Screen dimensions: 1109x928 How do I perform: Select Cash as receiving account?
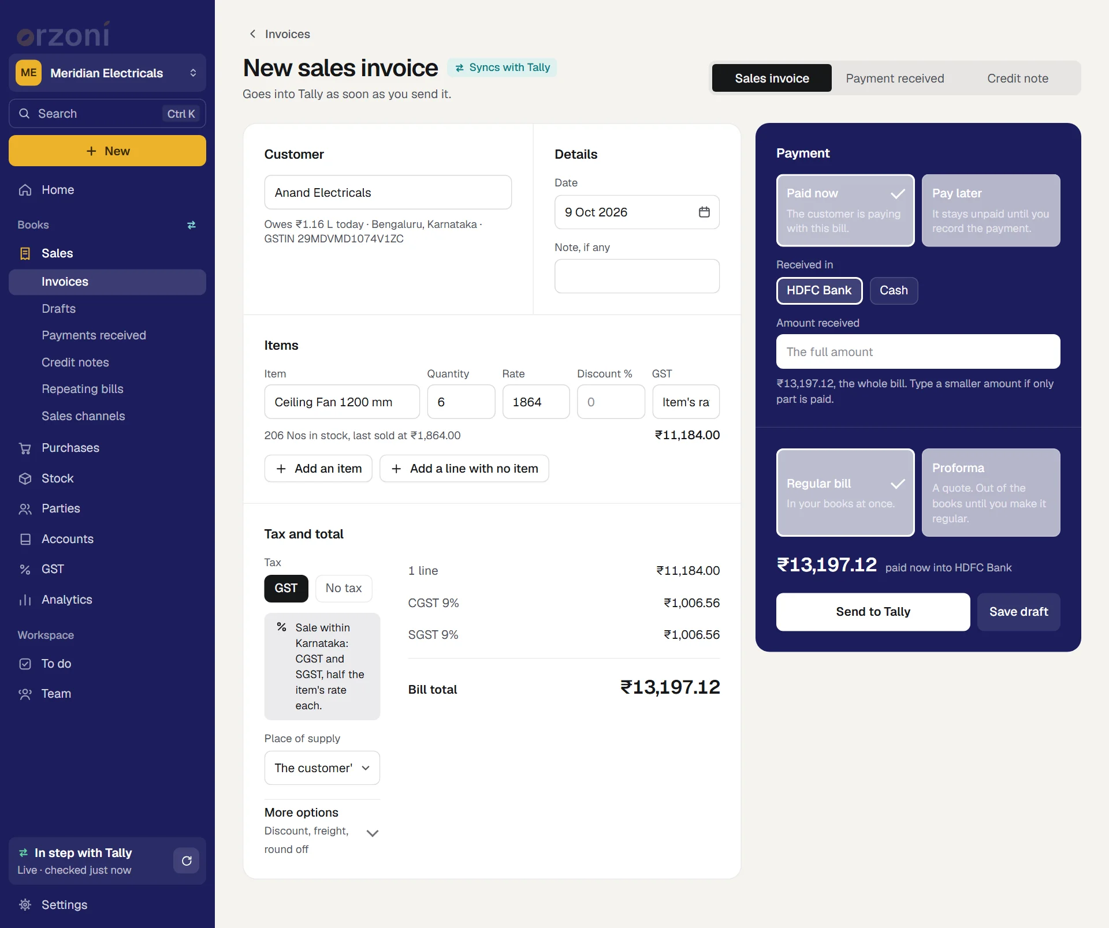[x=893, y=290]
